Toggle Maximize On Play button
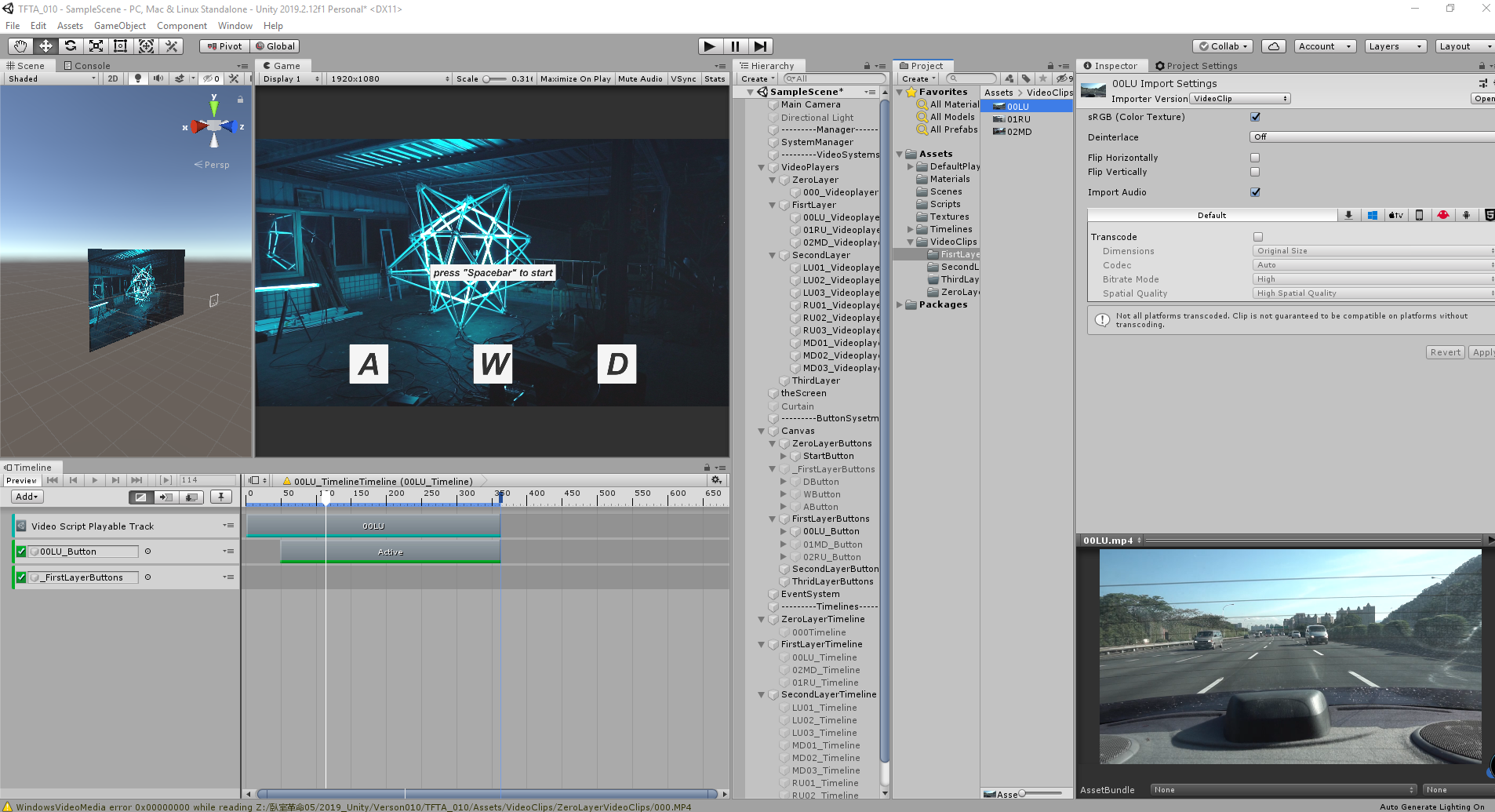Image resolution: width=1495 pixels, height=812 pixels. (575, 78)
